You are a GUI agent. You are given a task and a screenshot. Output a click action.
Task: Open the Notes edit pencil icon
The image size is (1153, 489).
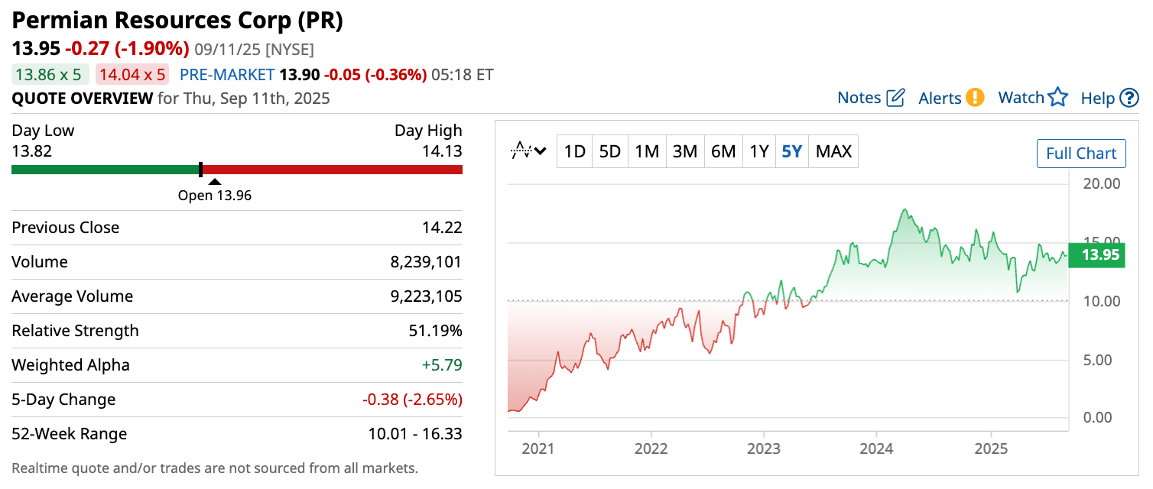896,98
